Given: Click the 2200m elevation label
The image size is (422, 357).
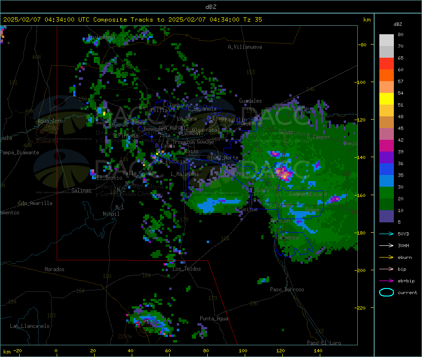Looking at the screenshot, I should (x=125, y=336).
